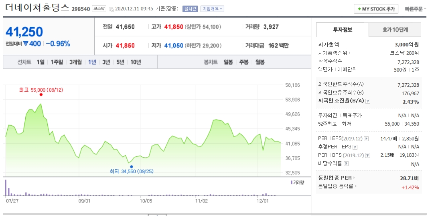Click the 거래량 legend on volume chart
This screenshot has width=428, height=216.
point(297,182)
